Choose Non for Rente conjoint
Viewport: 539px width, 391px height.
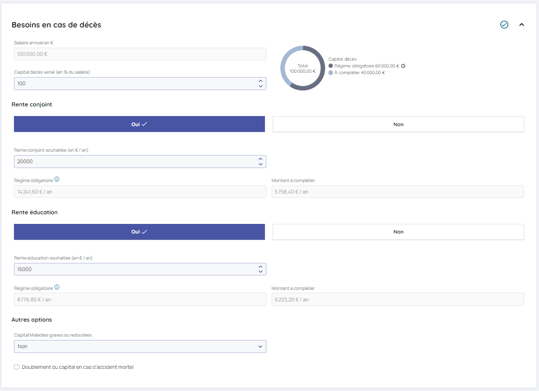[x=398, y=124]
